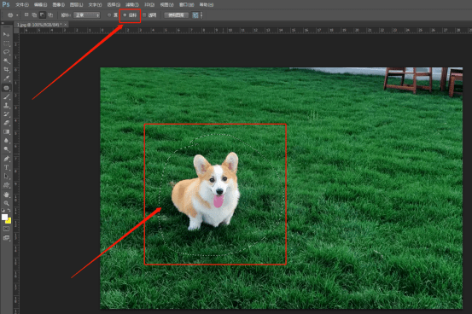Select the Patch tool in toolbox
This screenshot has width=472, height=314.
pos(6,88)
